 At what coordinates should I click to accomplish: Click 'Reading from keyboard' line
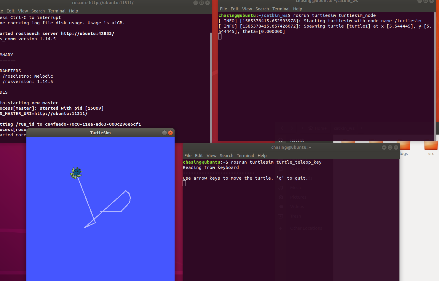[211, 167]
